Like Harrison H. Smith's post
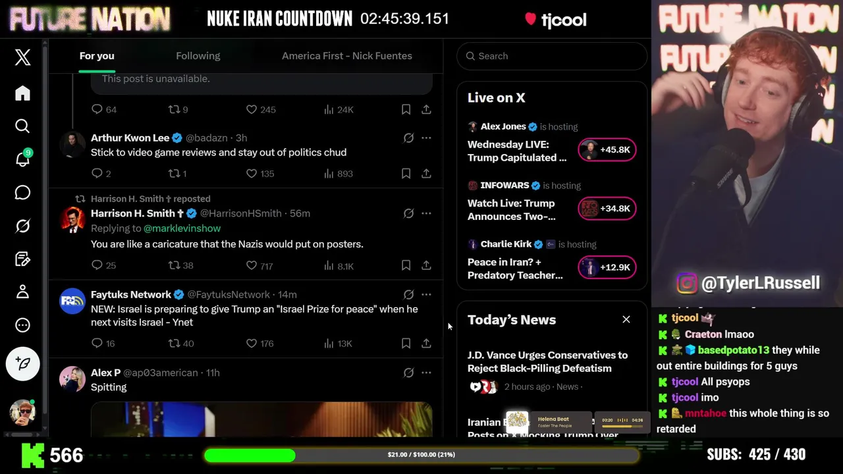The width and height of the screenshot is (843, 474). point(259,265)
